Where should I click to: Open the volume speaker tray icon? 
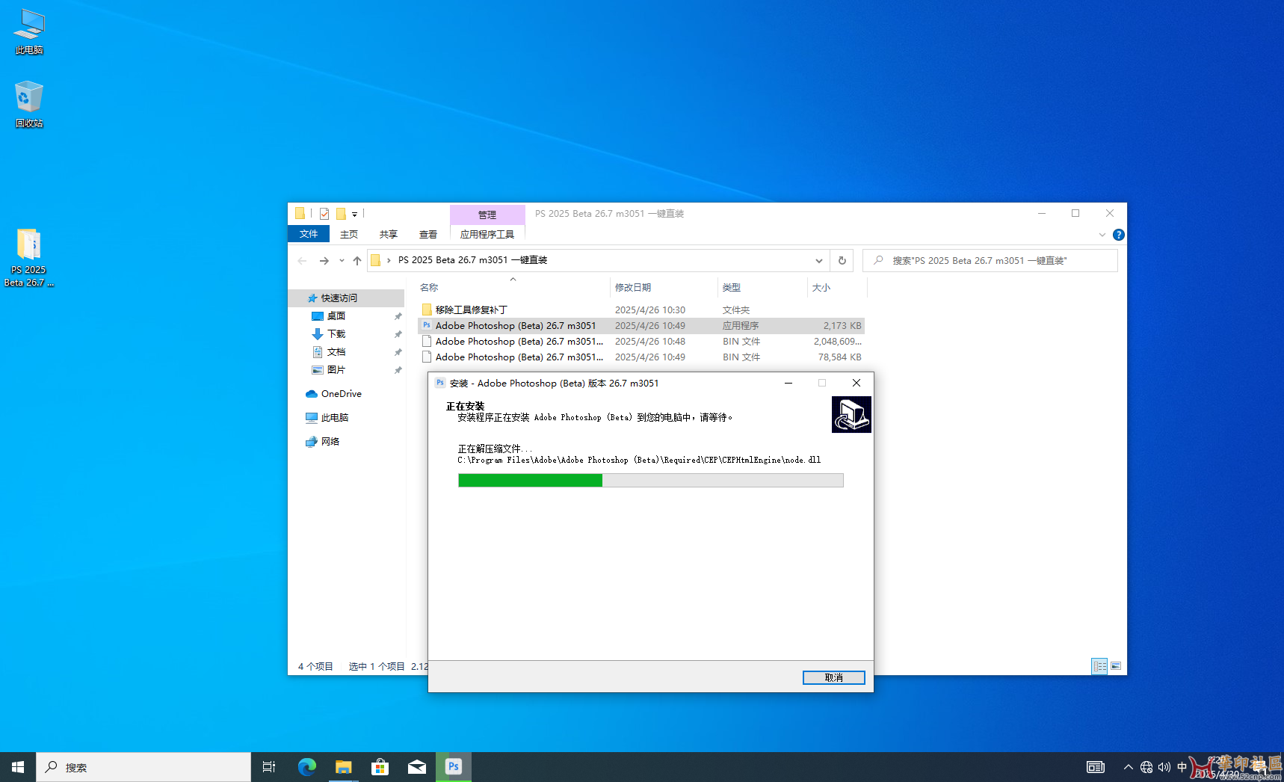(x=1164, y=767)
